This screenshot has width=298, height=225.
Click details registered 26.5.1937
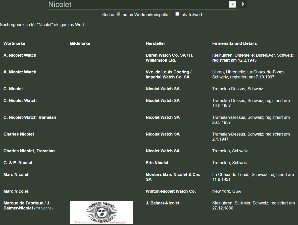point(251,120)
